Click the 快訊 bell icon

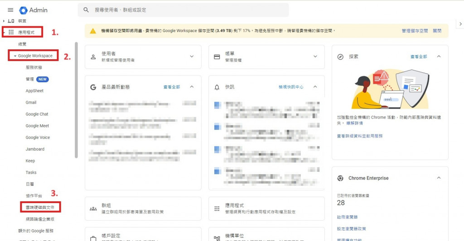tap(217, 87)
